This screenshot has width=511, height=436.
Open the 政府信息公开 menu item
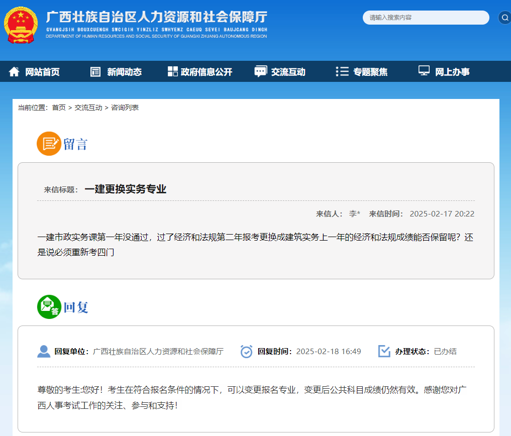[207, 72]
